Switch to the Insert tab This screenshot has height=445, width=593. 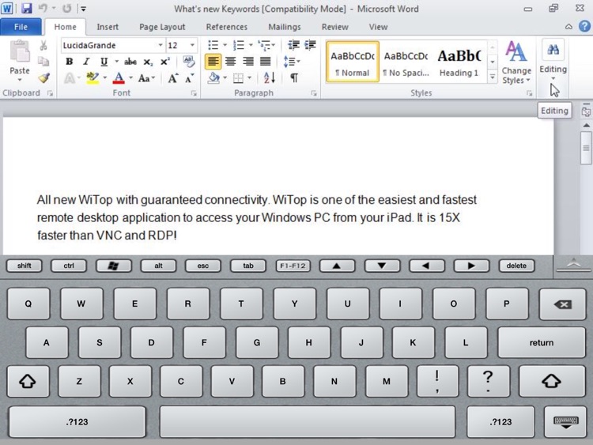click(x=108, y=27)
